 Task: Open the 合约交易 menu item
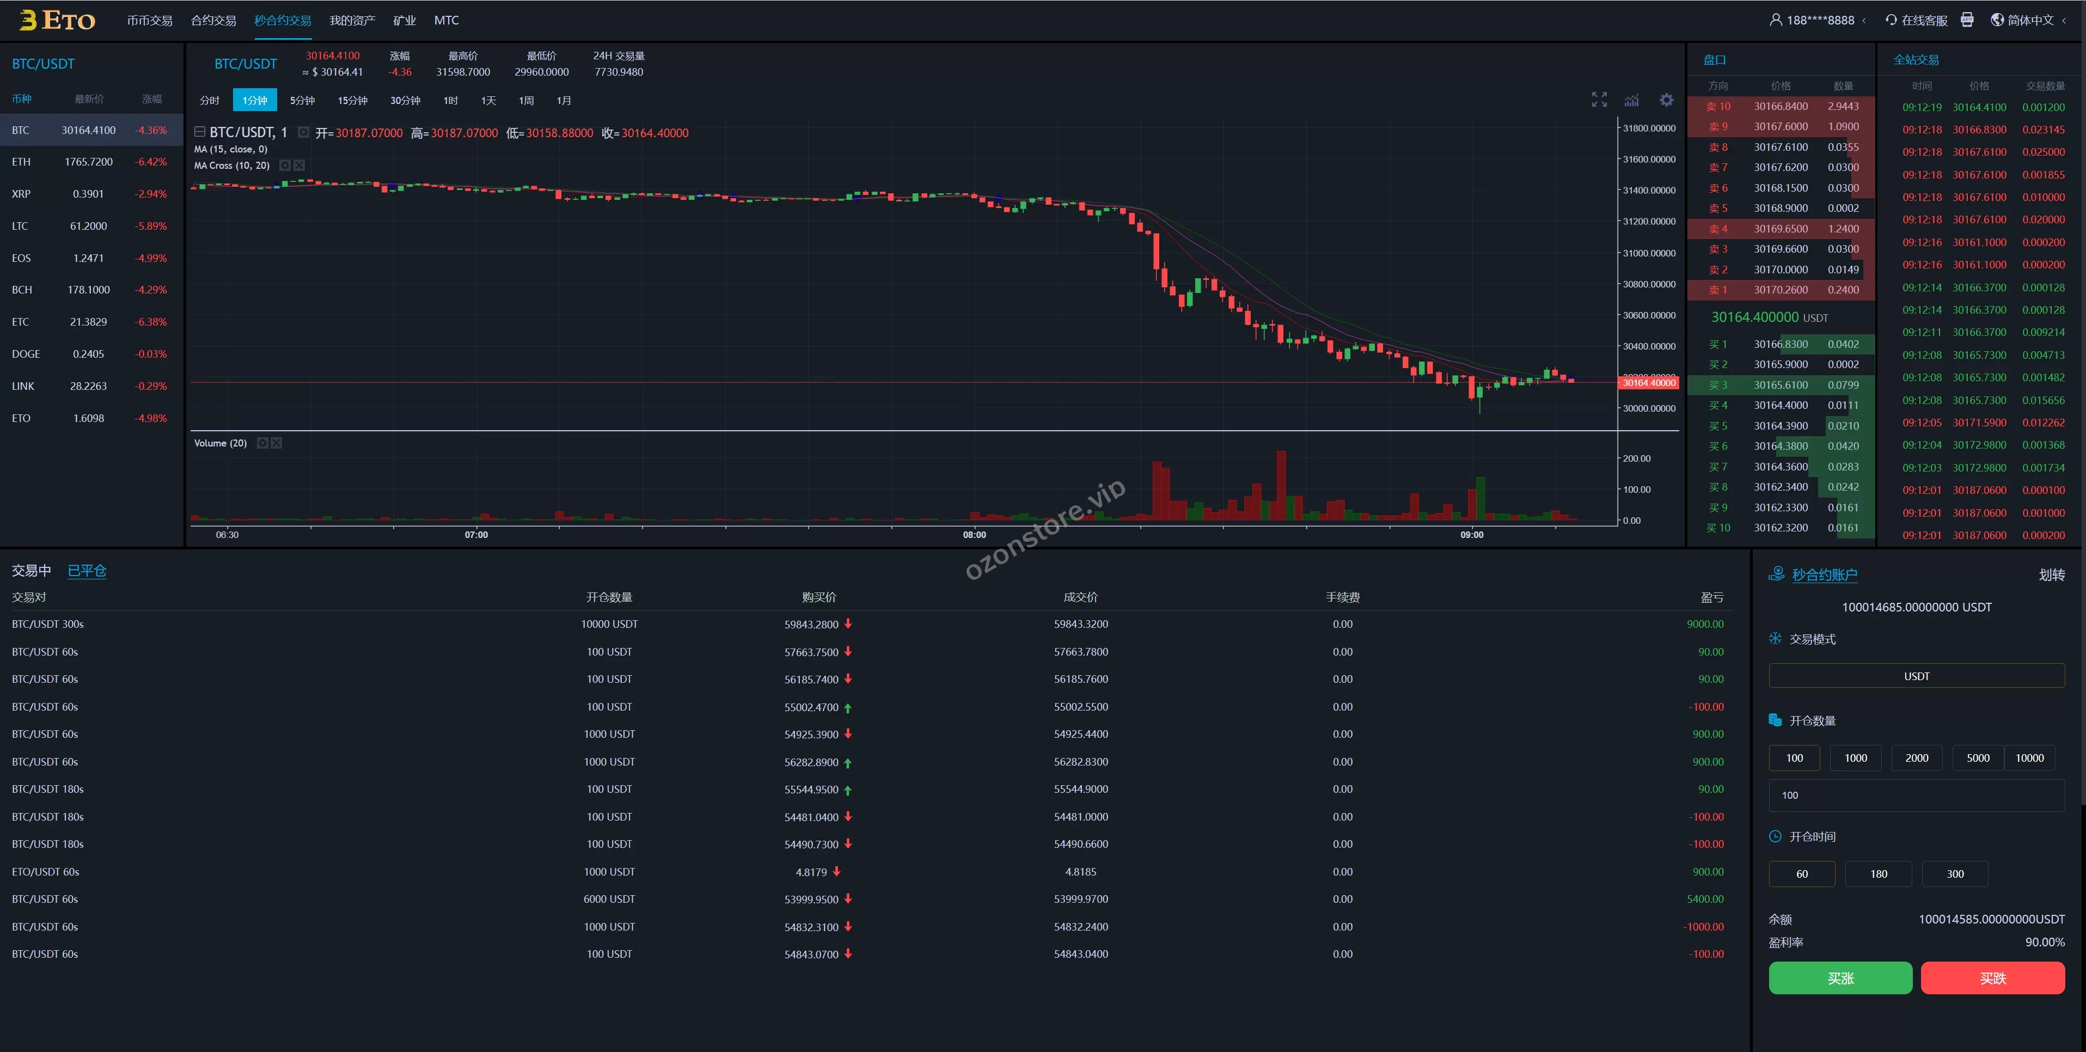coord(213,20)
